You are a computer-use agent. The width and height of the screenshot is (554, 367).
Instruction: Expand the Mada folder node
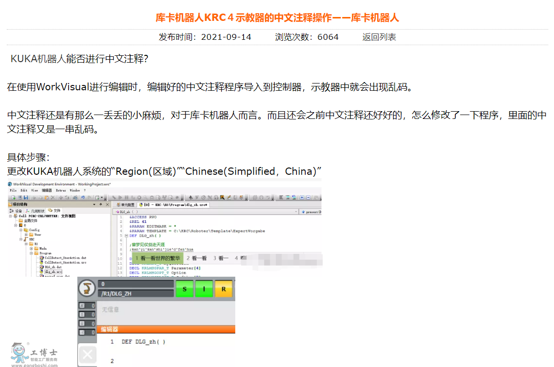31,249
